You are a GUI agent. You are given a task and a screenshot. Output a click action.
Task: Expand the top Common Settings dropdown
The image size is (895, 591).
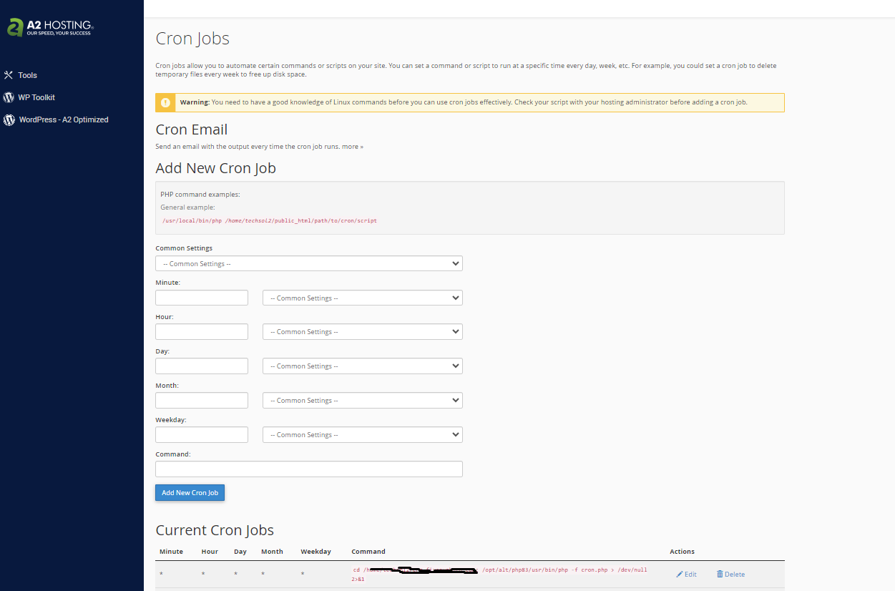click(308, 264)
